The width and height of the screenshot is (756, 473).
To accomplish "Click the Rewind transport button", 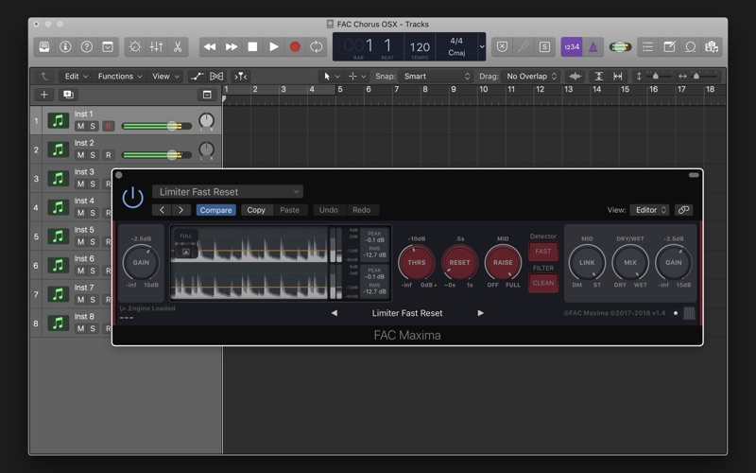I will coord(210,46).
